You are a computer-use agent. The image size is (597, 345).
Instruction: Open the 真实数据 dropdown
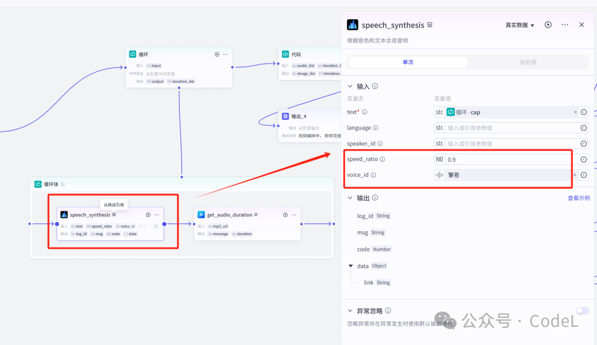(x=520, y=25)
